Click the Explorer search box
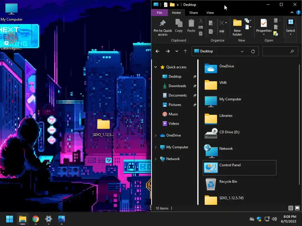 coord(280,51)
